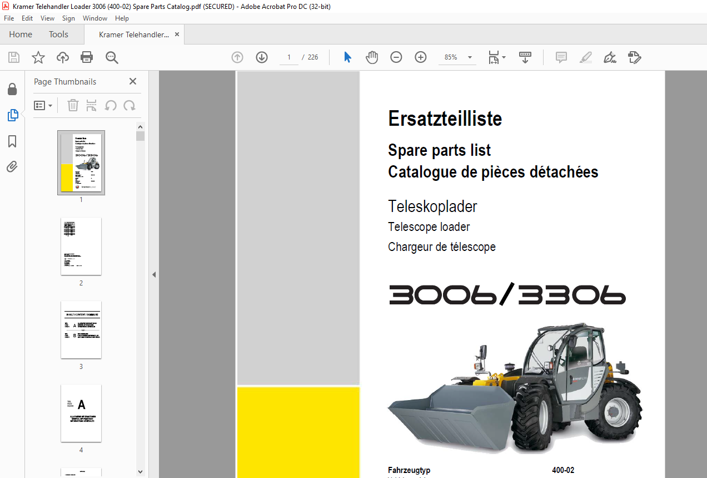The image size is (707, 478).
Task: Print the document with printer icon
Action: tap(87, 57)
